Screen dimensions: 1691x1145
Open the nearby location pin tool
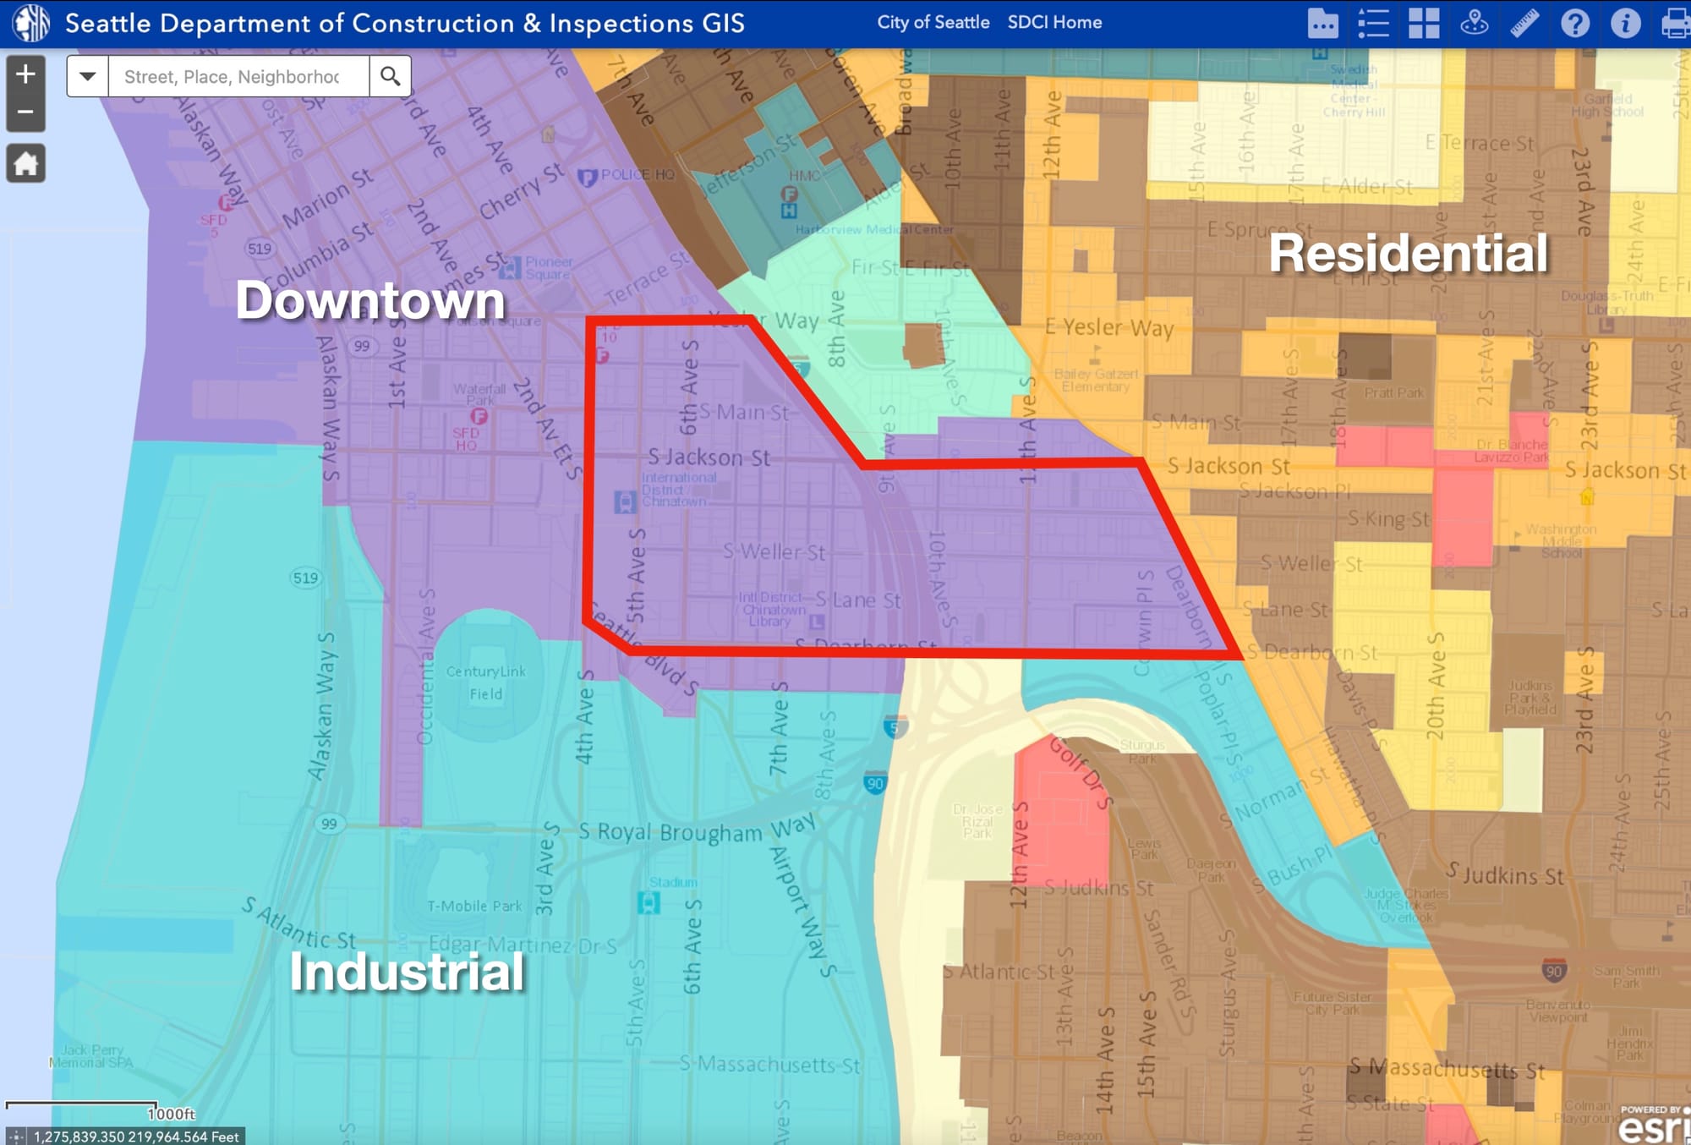[x=1474, y=23]
